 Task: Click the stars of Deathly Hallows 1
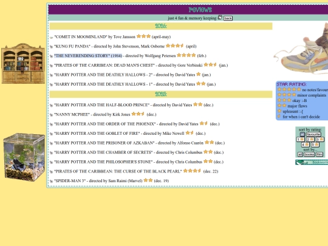[x=201, y=84]
